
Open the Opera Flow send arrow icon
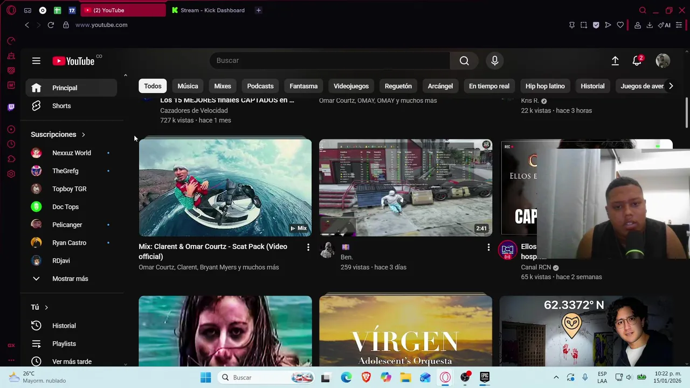[x=608, y=25]
